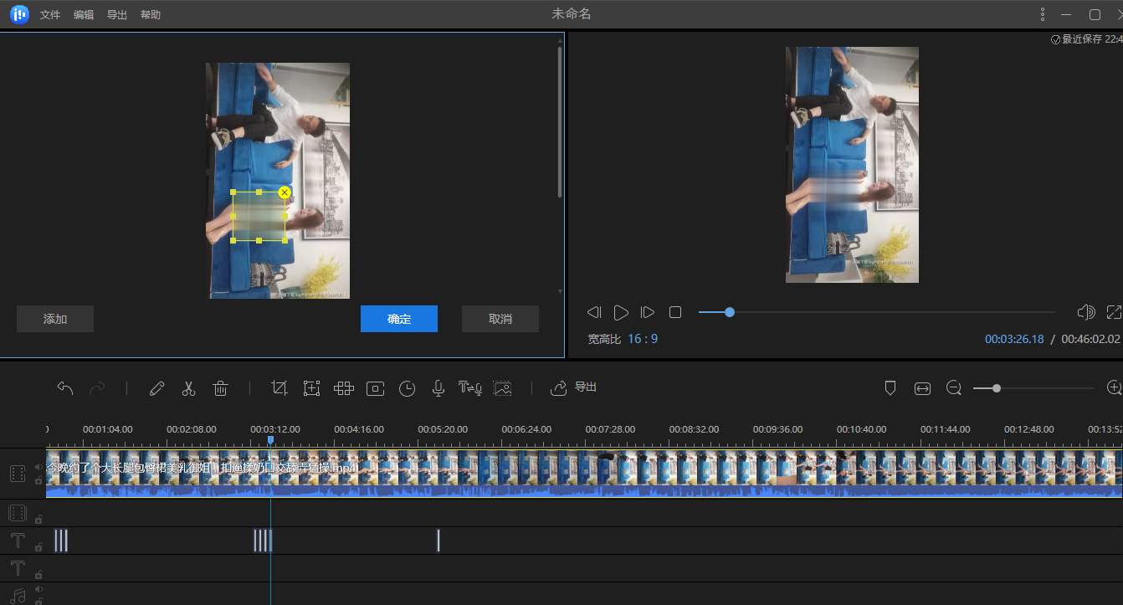Click the 添加 button to add mosaic
The height and width of the screenshot is (605, 1123).
[54, 319]
